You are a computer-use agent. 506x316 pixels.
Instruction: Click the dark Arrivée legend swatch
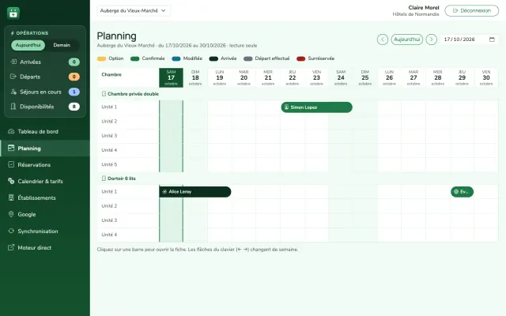click(213, 58)
